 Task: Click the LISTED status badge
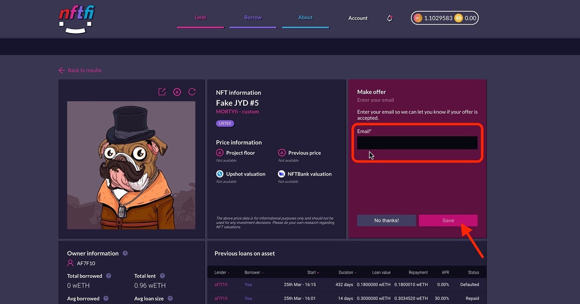coord(225,123)
